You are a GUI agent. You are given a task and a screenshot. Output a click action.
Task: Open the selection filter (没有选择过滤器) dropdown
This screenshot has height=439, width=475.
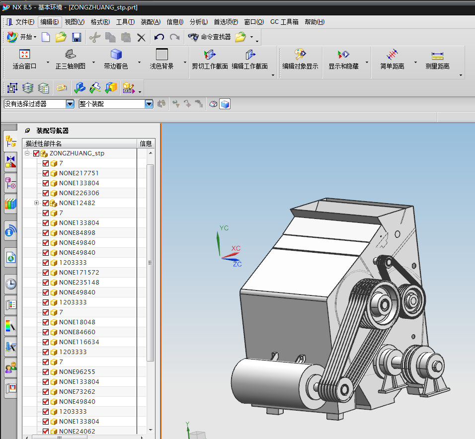[x=70, y=104]
